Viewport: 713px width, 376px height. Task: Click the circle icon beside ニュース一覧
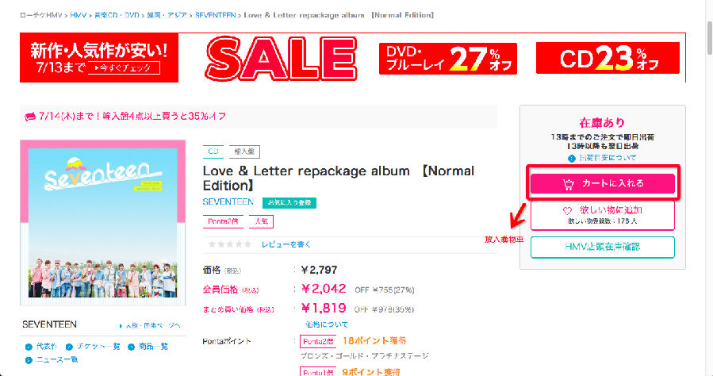point(29,360)
